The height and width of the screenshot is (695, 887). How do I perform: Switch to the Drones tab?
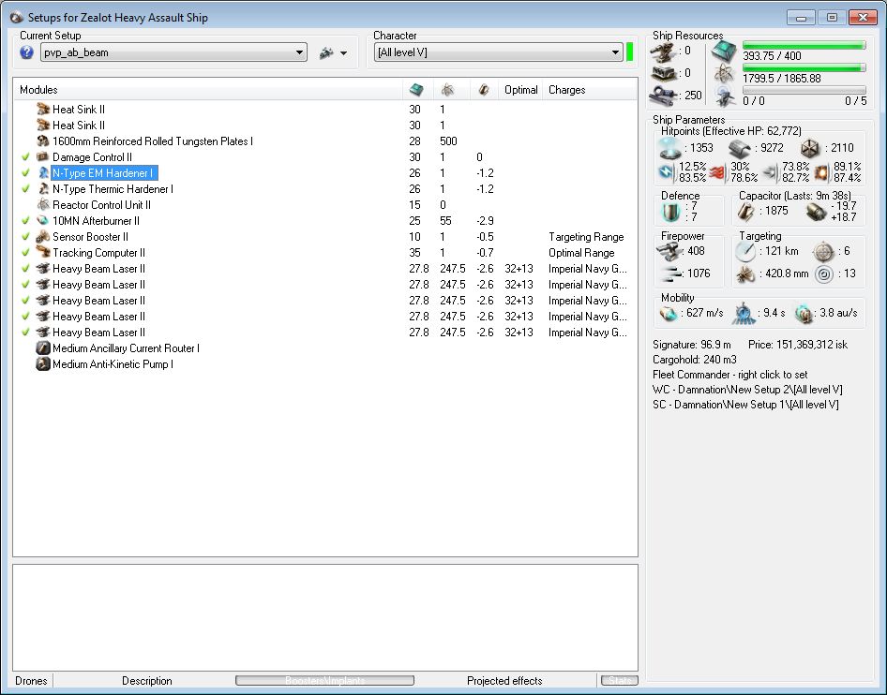click(x=31, y=681)
